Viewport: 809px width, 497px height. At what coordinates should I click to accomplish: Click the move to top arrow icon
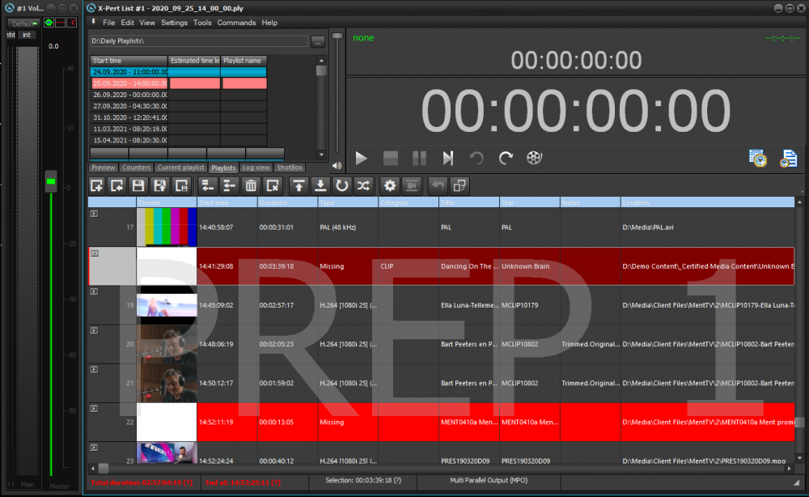point(299,185)
